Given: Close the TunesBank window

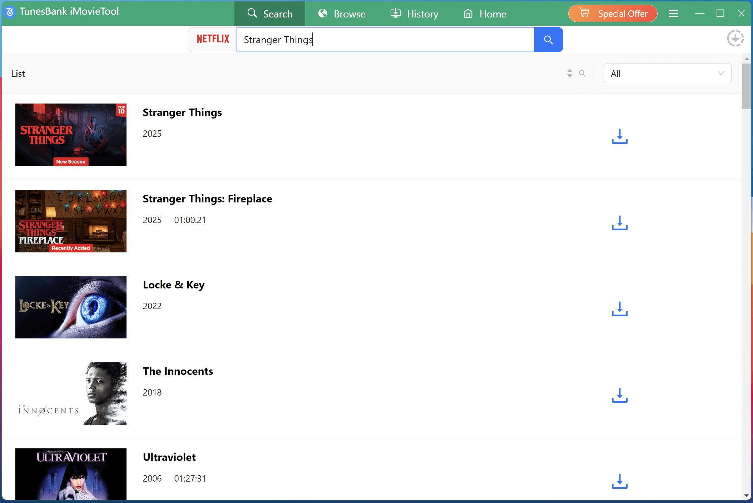Looking at the screenshot, I should (741, 13).
